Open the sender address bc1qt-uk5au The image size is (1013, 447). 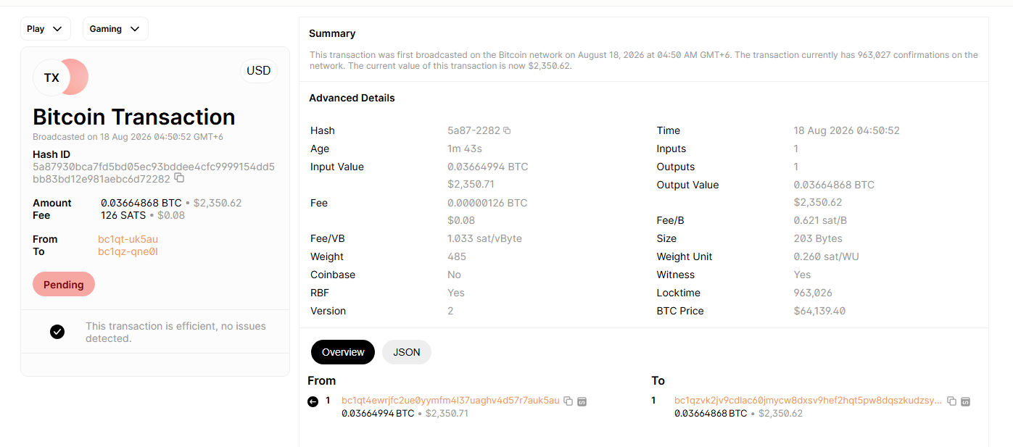[x=128, y=239]
